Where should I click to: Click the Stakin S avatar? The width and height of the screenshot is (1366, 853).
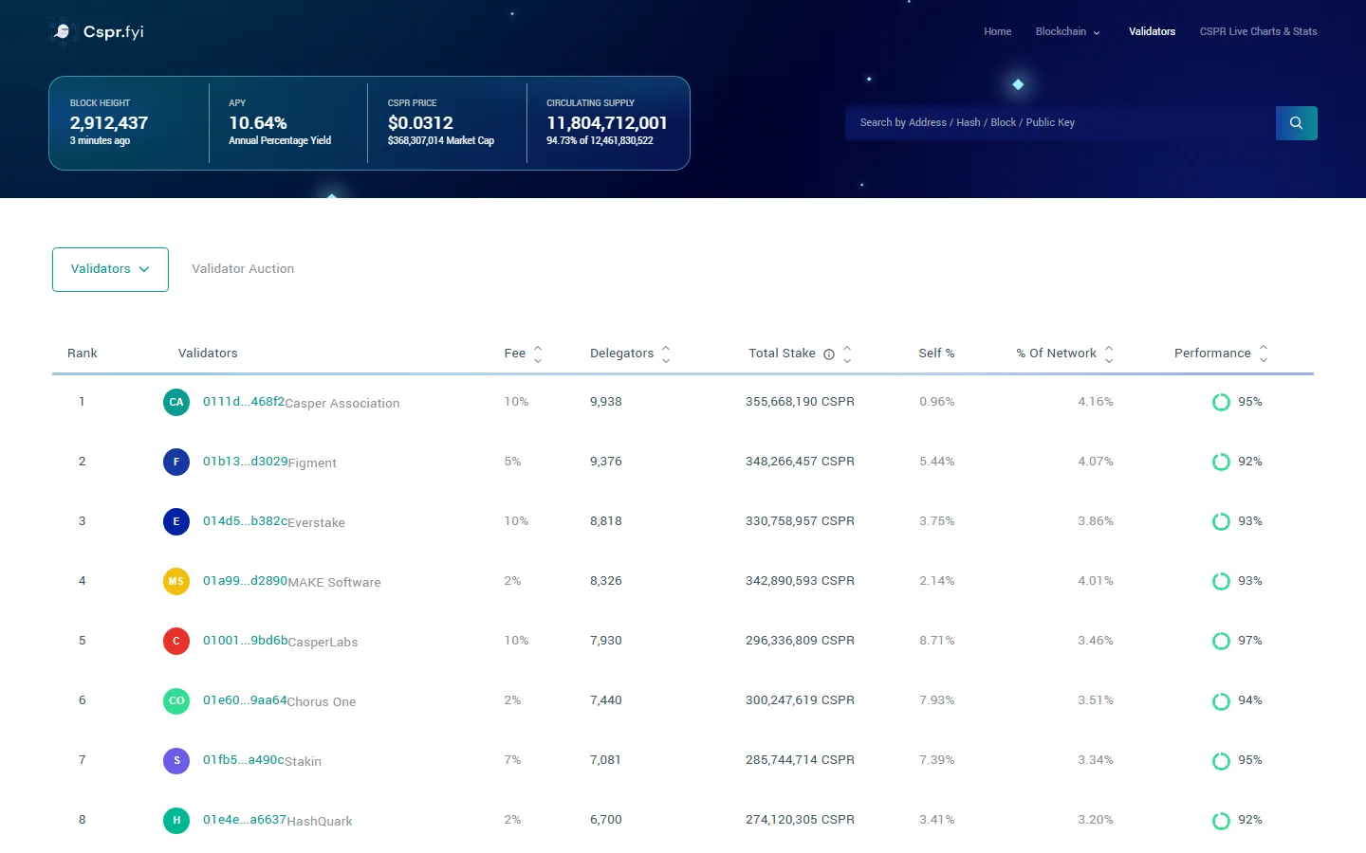[x=176, y=760]
